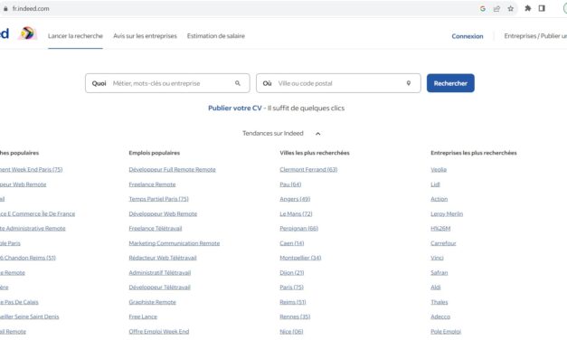Open Caen (14) city link
The image size is (567, 340).
click(x=292, y=243)
